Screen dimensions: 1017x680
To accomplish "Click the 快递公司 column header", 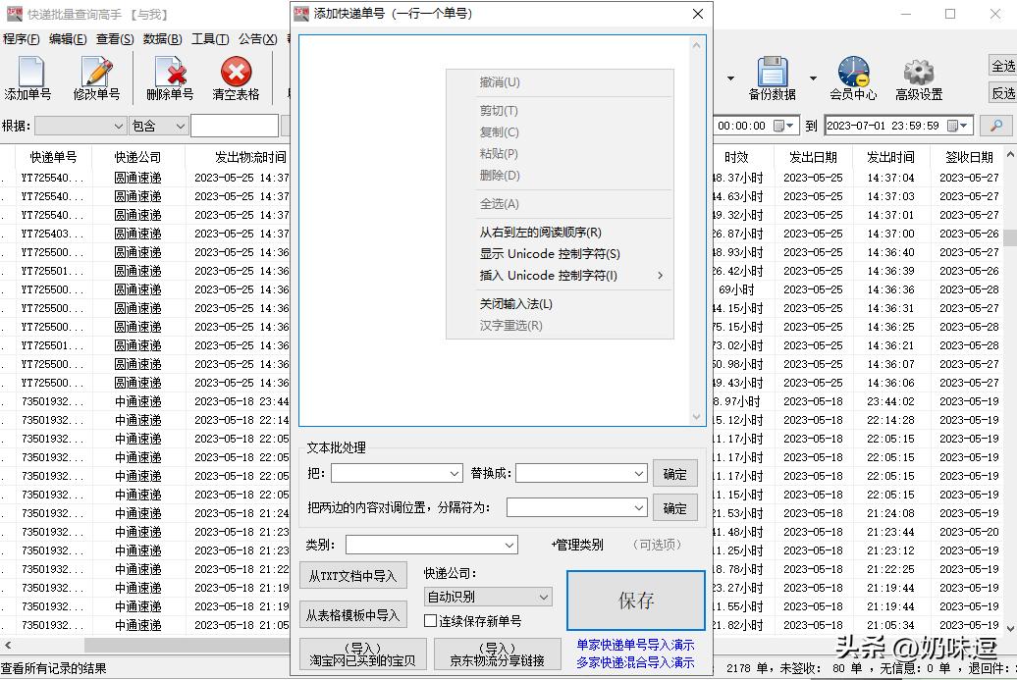I will click(137, 157).
